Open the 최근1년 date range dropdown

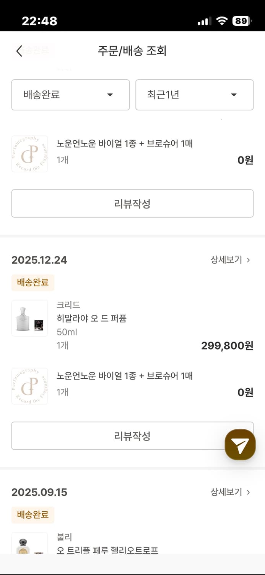pyautogui.click(x=194, y=95)
